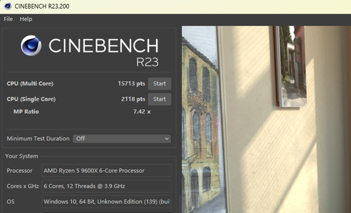The height and width of the screenshot is (213, 351).
Task: Start the CPU Single Core test
Action: pos(159,99)
